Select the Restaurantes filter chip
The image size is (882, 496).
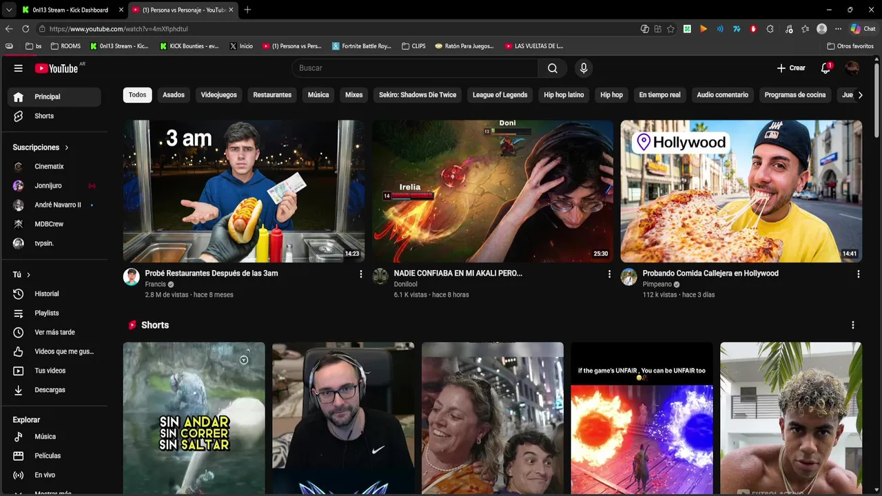point(272,95)
